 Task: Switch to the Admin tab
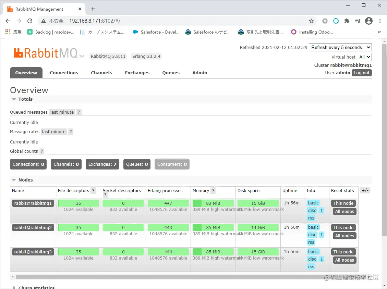pyautogui.click(x=200, y=73)
